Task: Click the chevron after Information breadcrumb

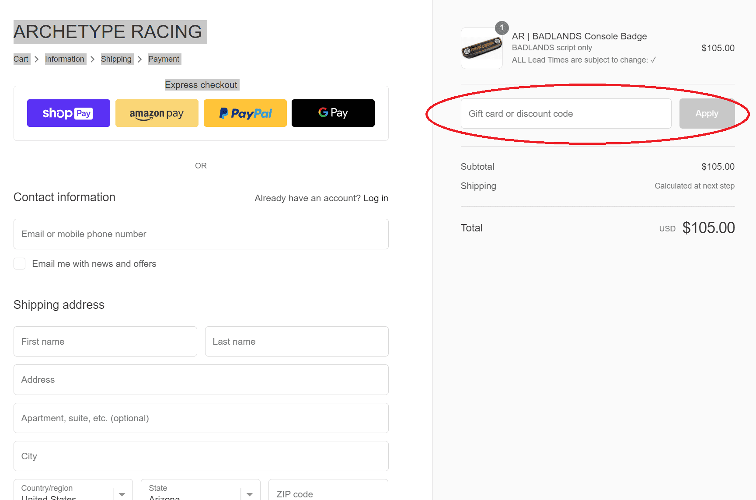Action: pyautogui.click(x=93, y=59)
